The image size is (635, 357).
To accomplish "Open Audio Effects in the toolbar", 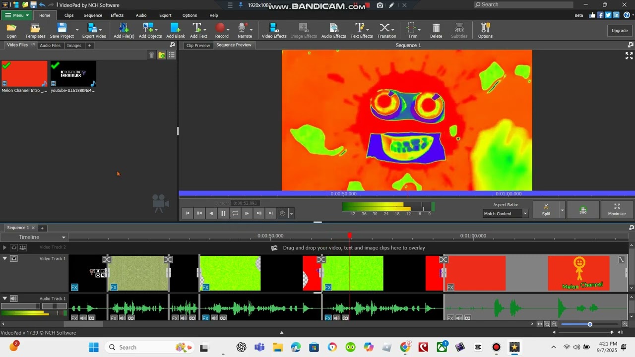I will click(333, 30).
